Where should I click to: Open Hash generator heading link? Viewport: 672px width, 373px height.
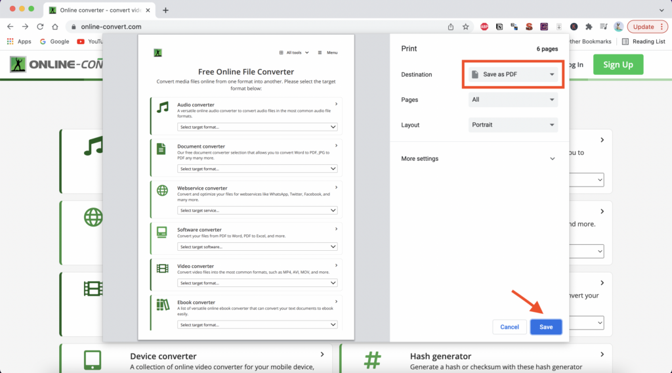[x=440, y=357]
